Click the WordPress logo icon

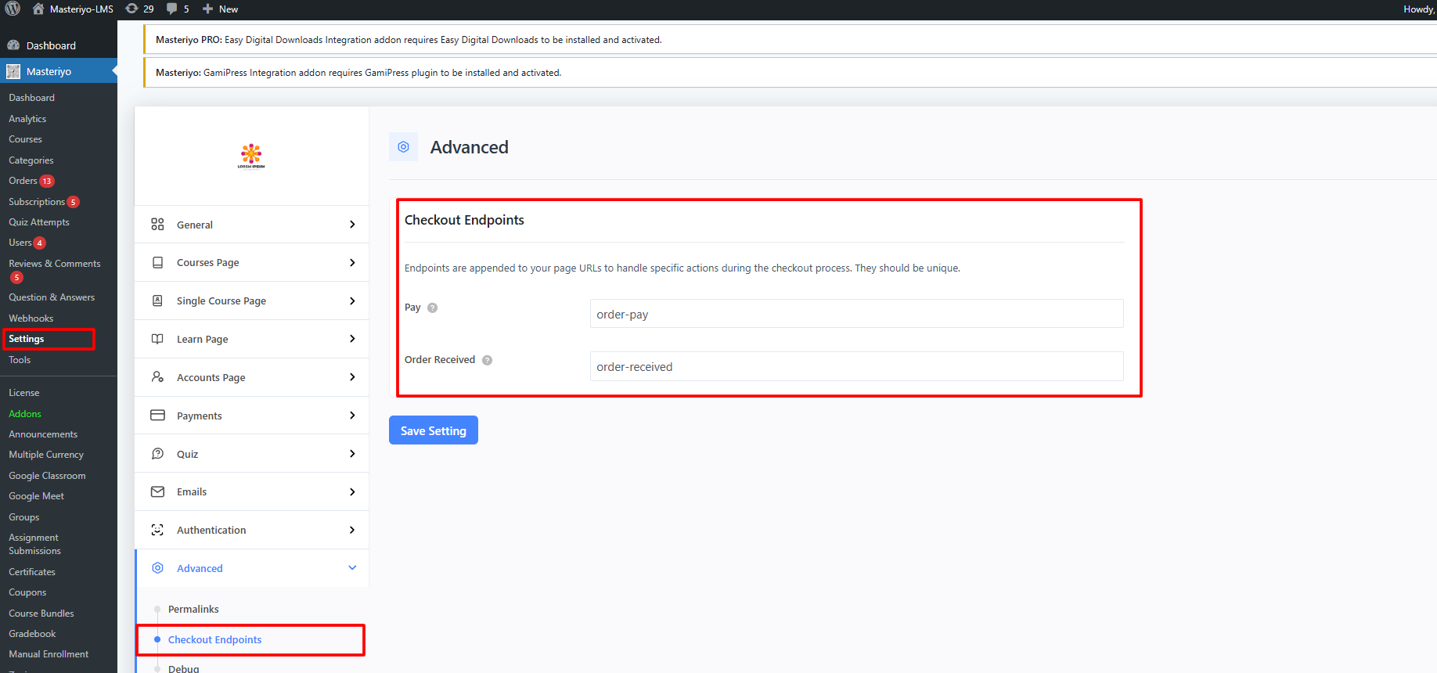point(13,9)
